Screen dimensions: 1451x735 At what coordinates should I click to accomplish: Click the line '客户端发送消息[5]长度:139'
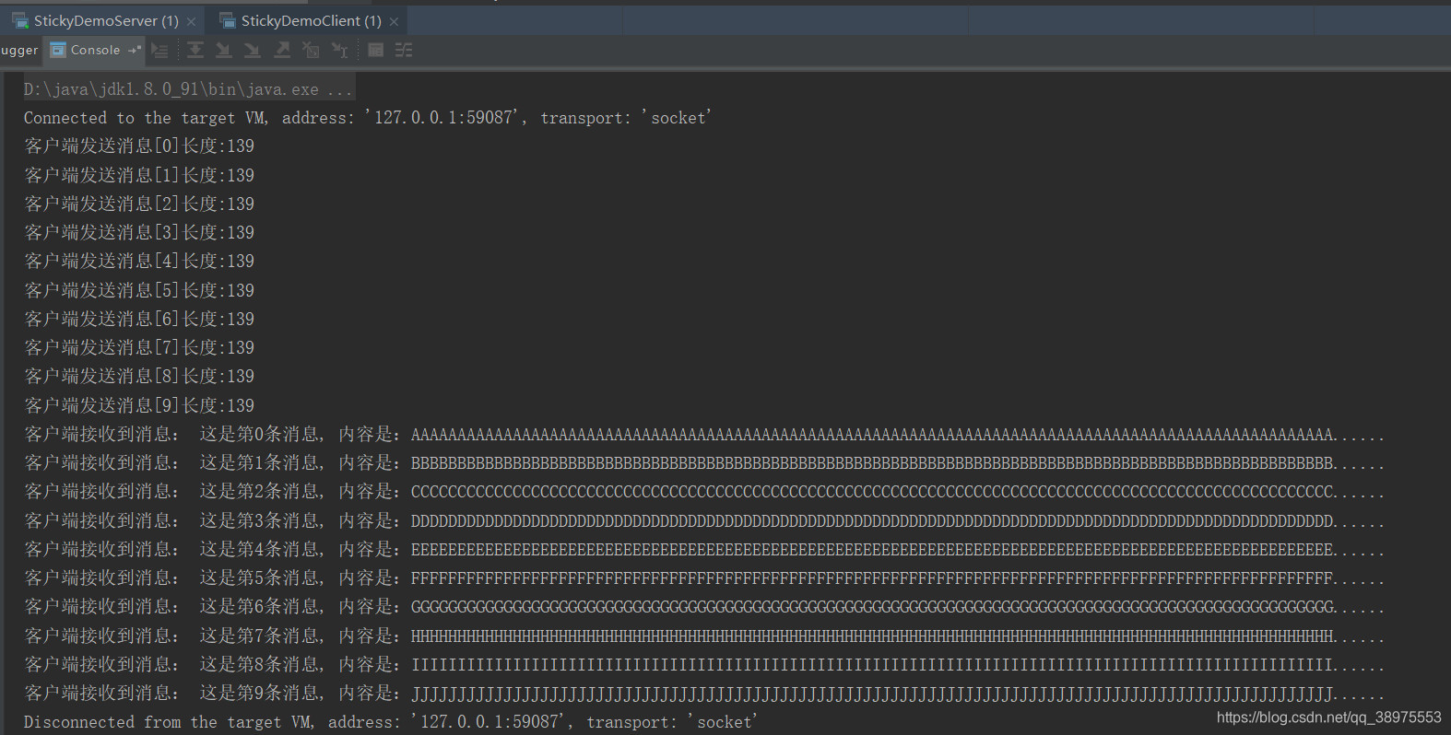[139, 290]
